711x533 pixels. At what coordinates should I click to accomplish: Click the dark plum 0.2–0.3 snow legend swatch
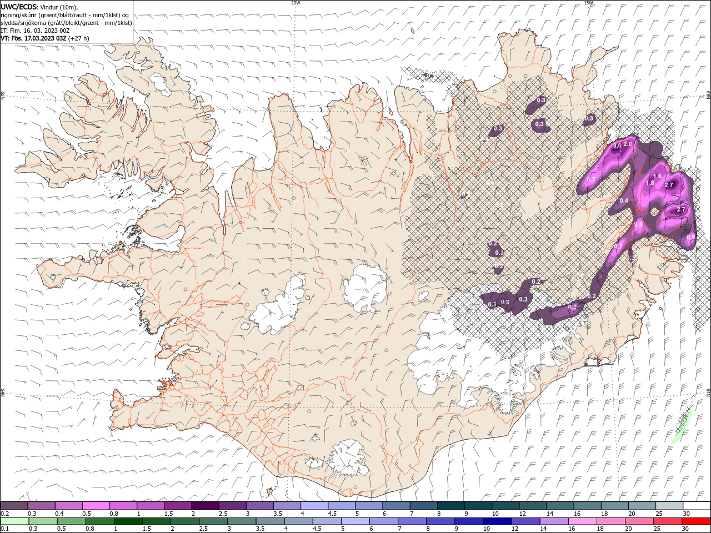click(14, 506)
